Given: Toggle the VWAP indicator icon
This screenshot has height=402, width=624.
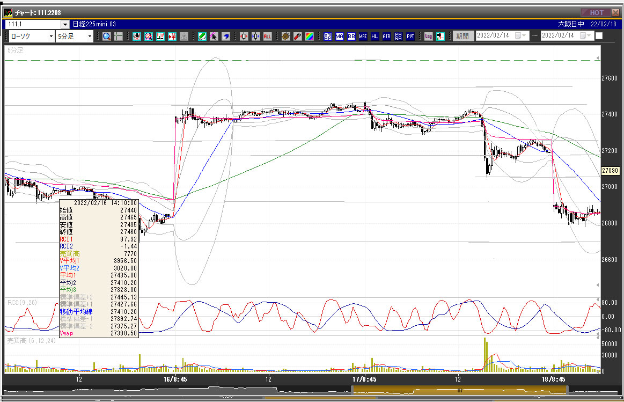Looking at the screenshot, I should click(327, 36).
